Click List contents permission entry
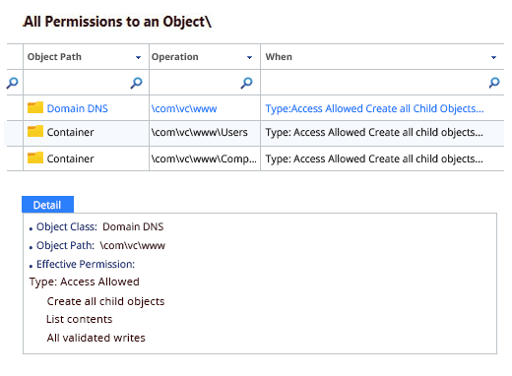Screen dimensions: 512x376 click(80, 319)
